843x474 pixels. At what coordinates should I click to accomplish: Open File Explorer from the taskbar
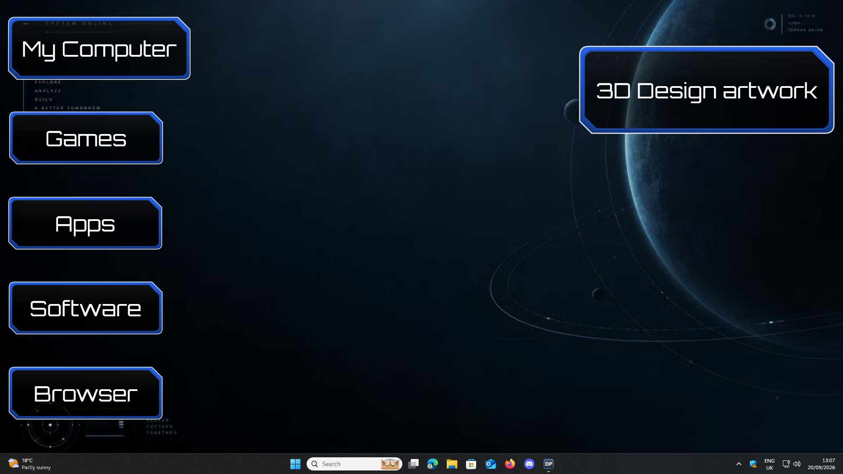[452, 464]
